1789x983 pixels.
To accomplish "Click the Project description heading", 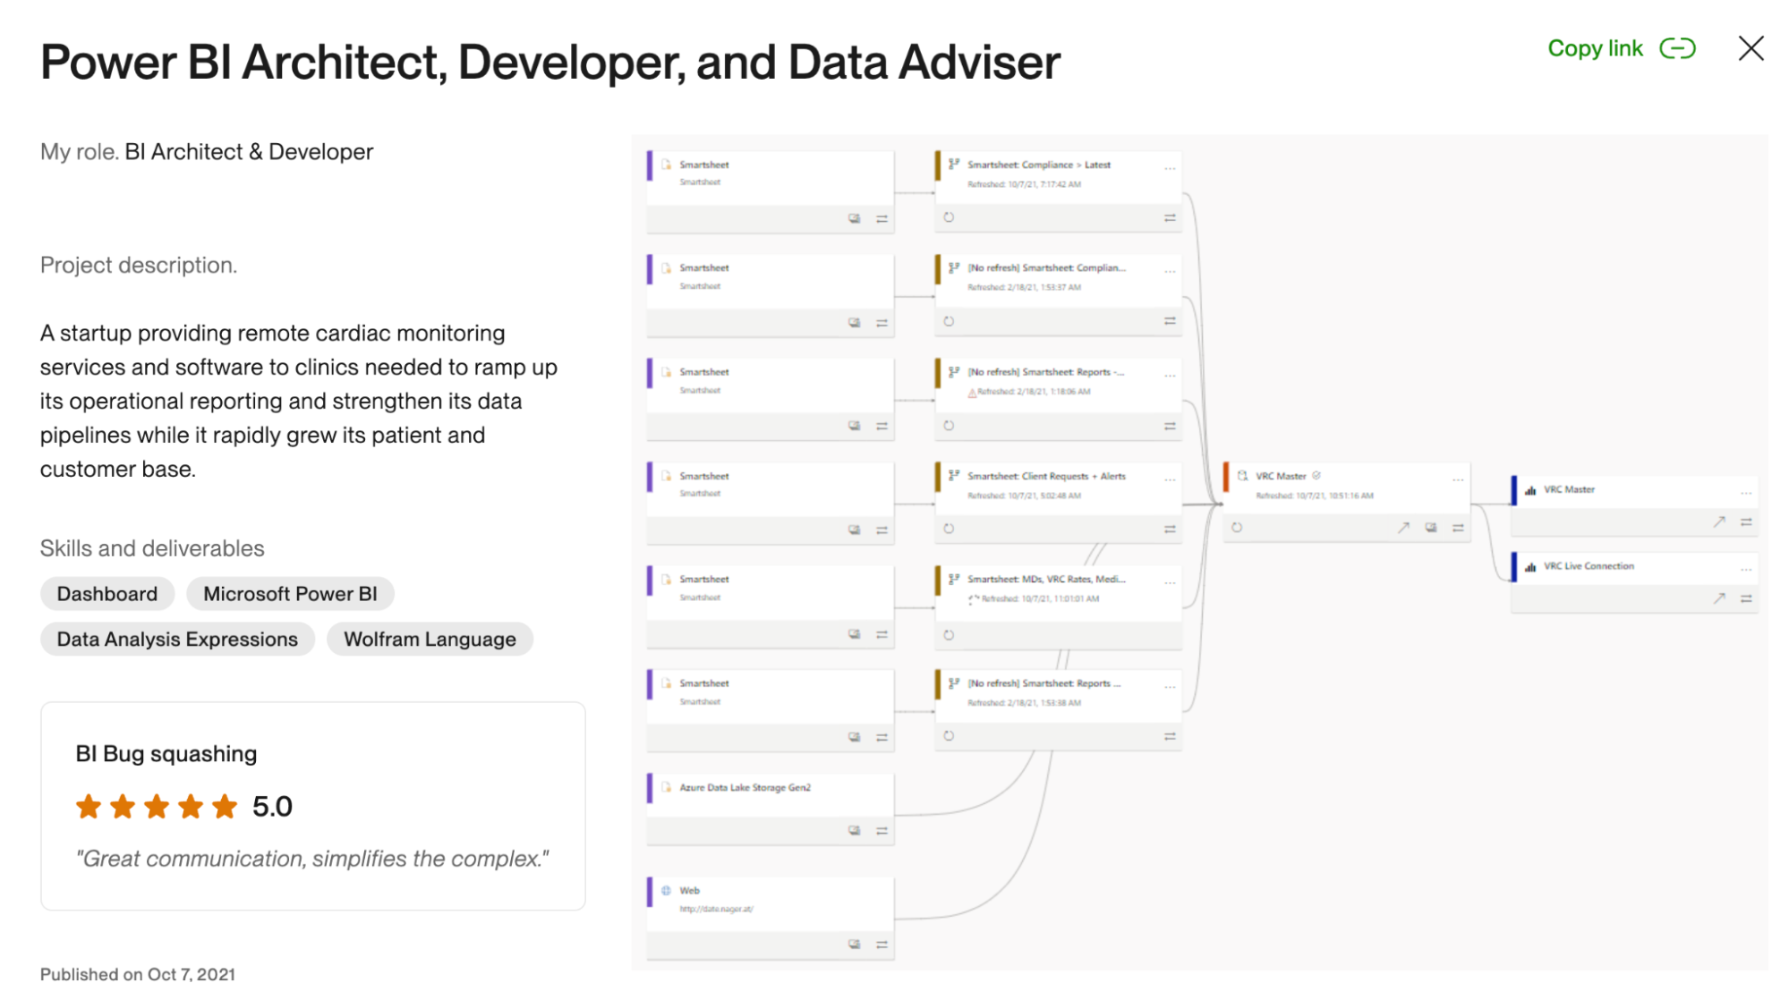I will [x=139, y=266].
